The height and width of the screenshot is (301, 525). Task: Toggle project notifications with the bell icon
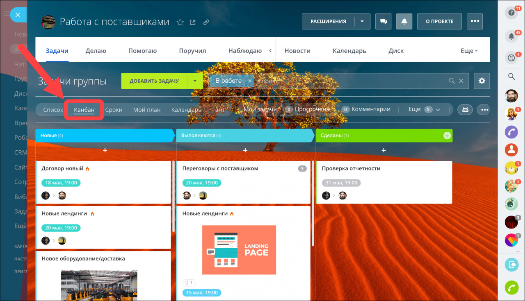[404, 21]
